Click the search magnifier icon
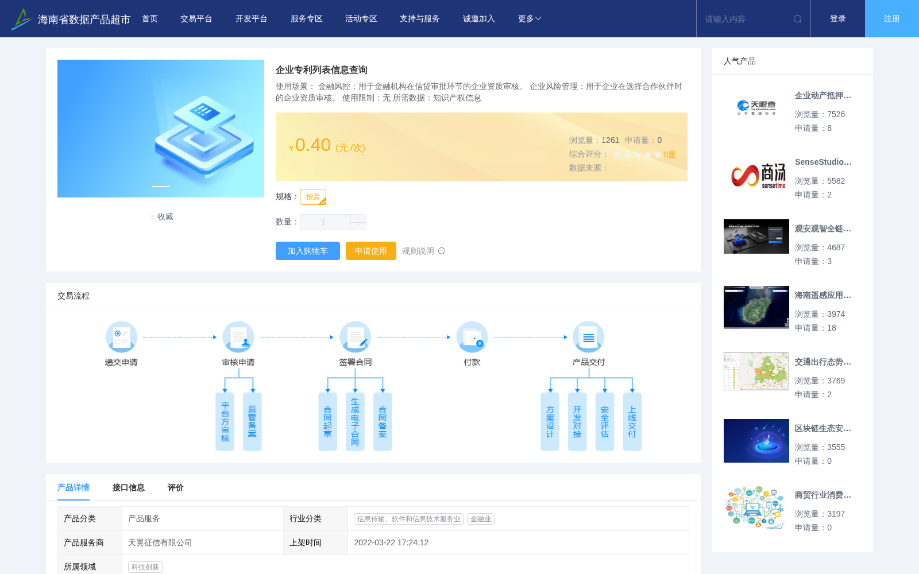Screen dimensions: 919x574 click(798, 19)
